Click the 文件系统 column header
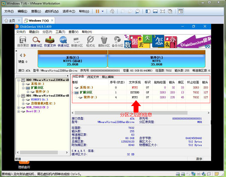This screenshot has height=177, width=226. pos(135,82)
